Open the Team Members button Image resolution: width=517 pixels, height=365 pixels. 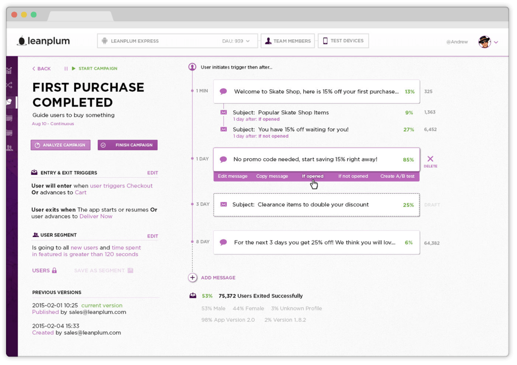click(288, 41)
